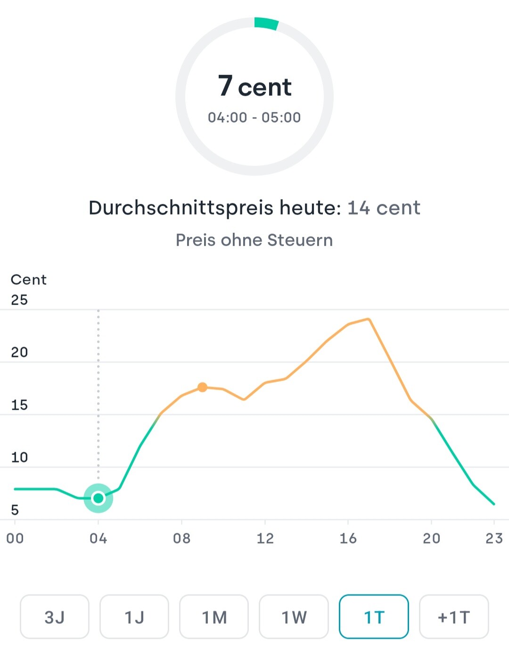Select hour 08 on the time axis
Viewport: 509px width, 660px height.
click(181, 538)
